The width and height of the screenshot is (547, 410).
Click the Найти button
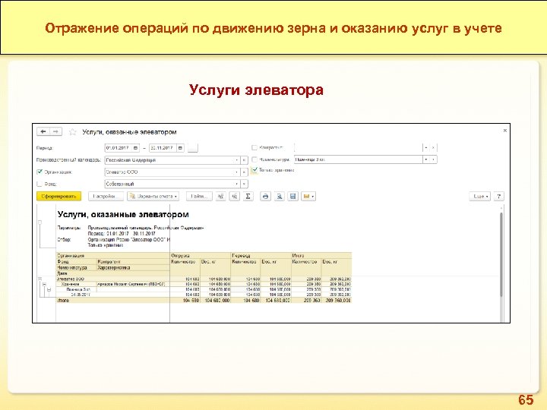(x=199, y=197)
